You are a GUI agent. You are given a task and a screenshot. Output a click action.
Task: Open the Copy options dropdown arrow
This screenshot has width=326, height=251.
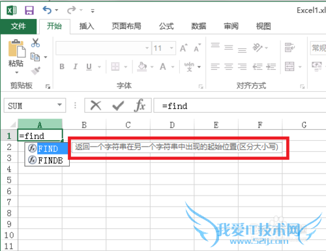(46, 57)
